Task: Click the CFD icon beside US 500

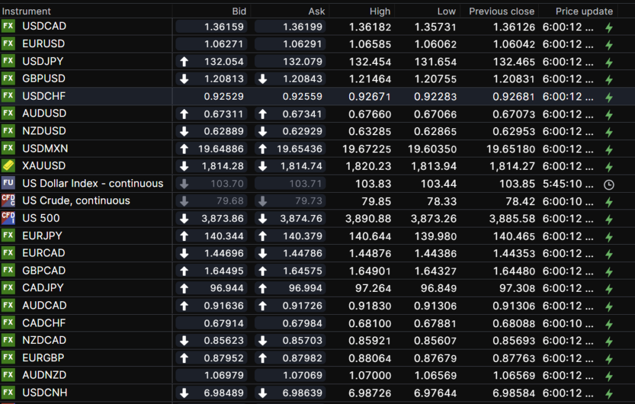Action: click(x=8, y=218)
